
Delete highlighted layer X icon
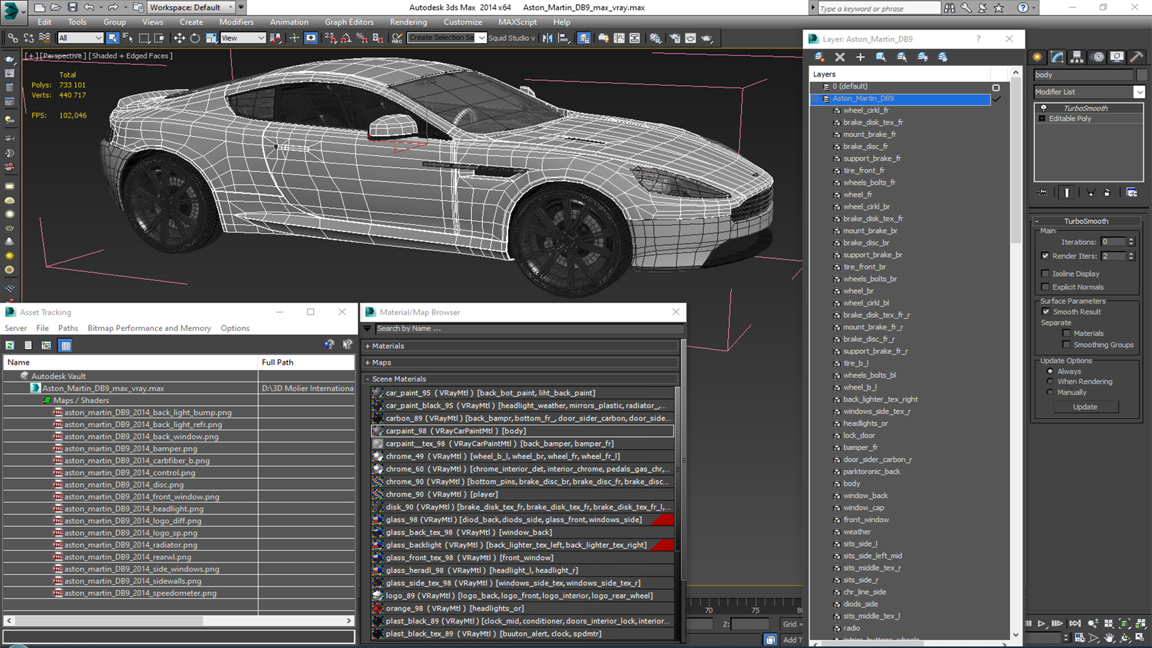click(840, 57)
